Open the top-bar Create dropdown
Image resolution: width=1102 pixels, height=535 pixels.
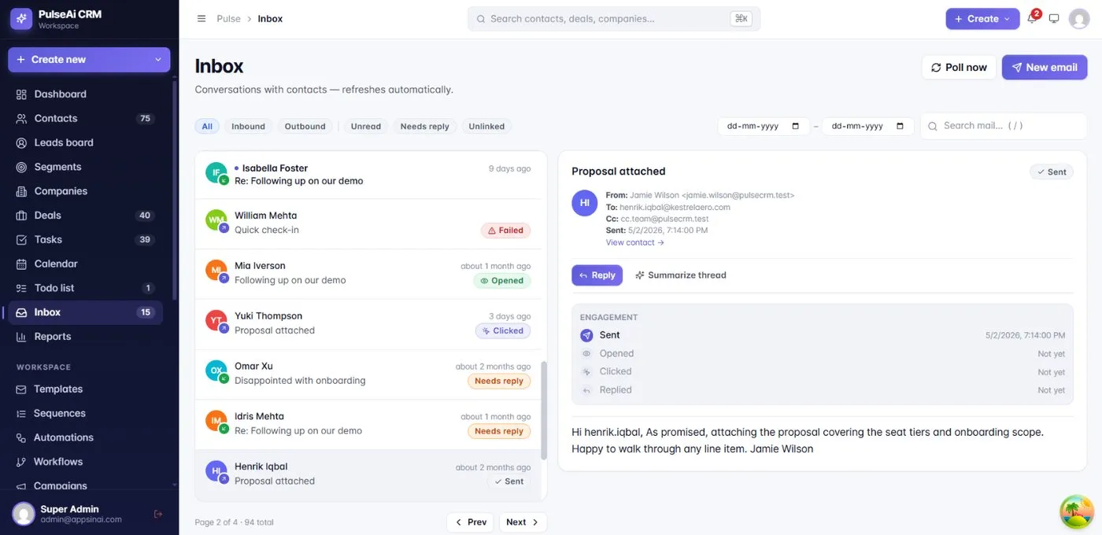[x=982, y=19]
